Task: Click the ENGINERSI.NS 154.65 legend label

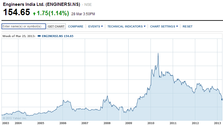Action: 58,36
